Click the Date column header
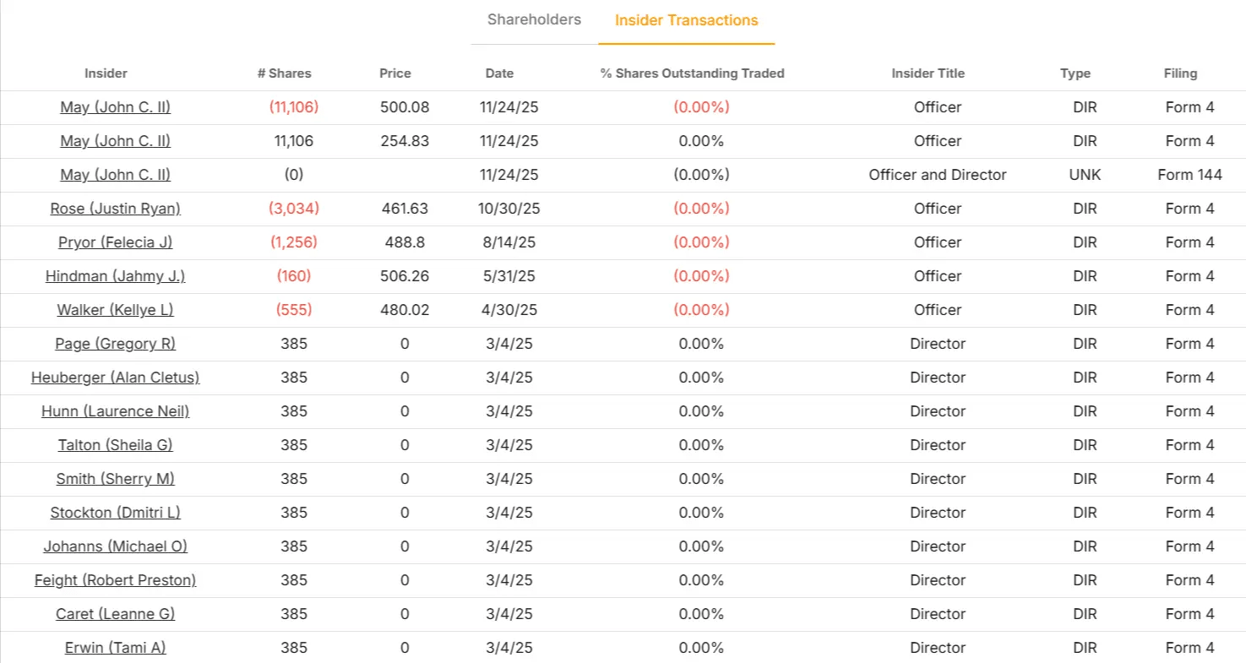The width and height of the screenshot is (1246, 663). tap(499, 73)
